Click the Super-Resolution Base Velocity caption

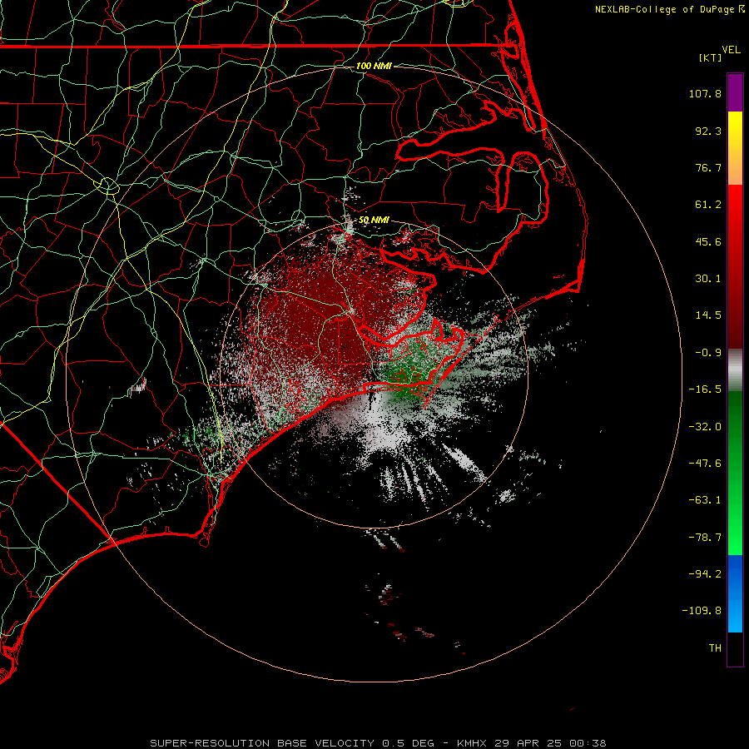tap(378, 743)
